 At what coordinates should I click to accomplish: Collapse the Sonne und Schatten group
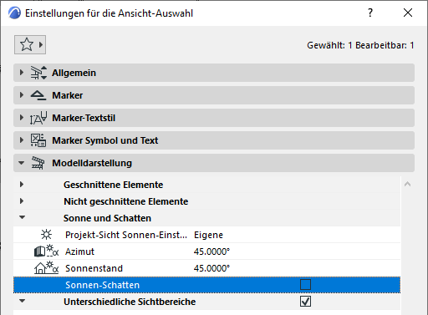point(22,217)
